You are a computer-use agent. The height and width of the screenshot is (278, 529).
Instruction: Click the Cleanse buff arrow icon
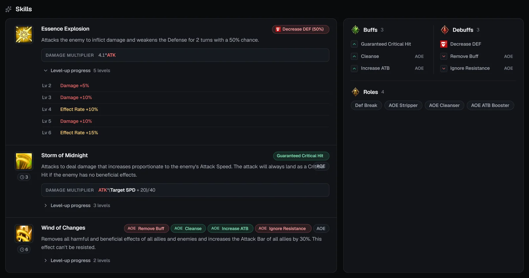click(354, 57)
